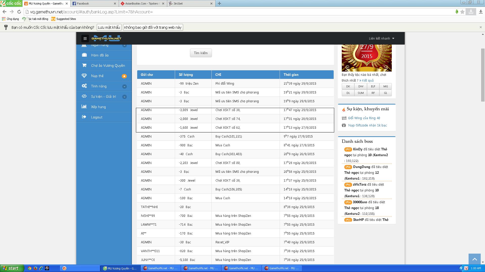Switch to the 3in1bet tab
This screenshot has width=485, height=272.
(190, 4)
